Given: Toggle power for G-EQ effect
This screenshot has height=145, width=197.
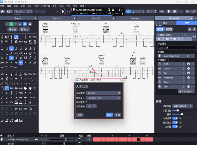Looking at the screenshot, I should [188, 64].
